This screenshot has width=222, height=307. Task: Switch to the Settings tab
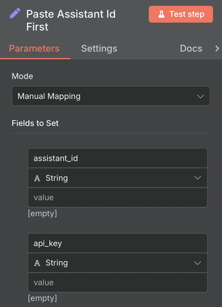[99, 48]
